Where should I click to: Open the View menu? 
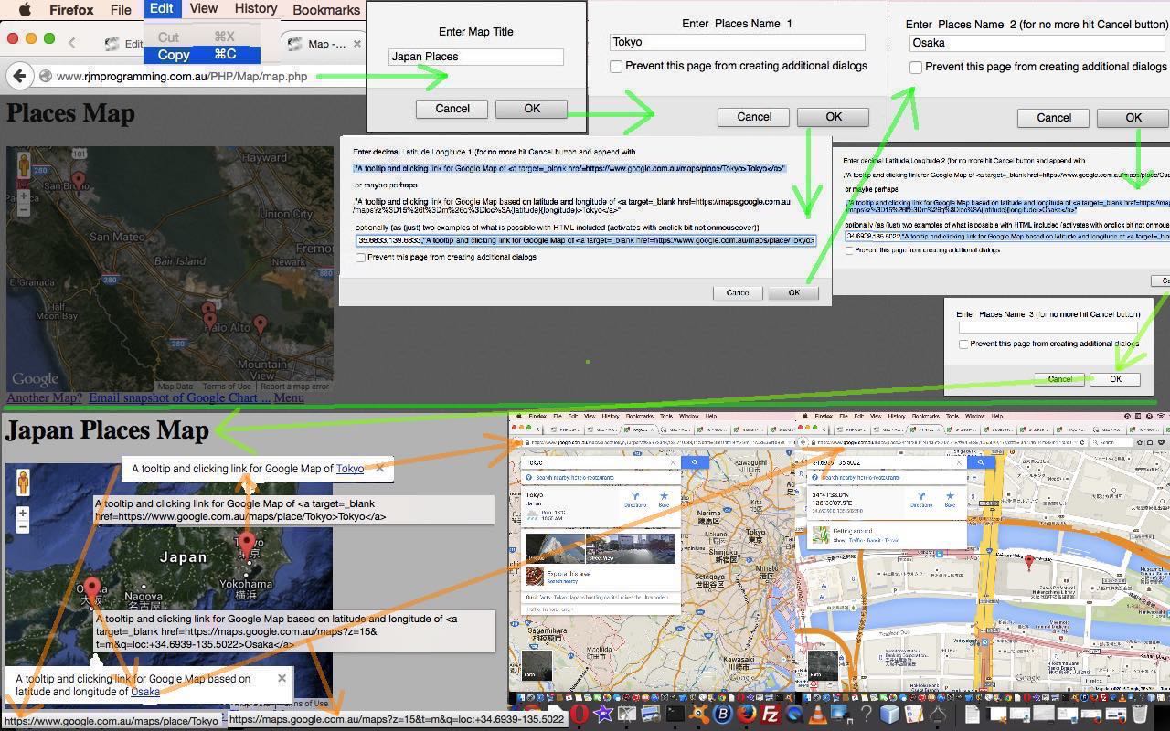point(203,9)
